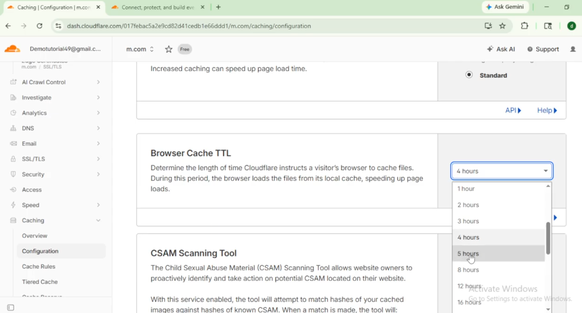582x313 pixels.
Task: Open the Support menu
Action: [x=543, y=49]
